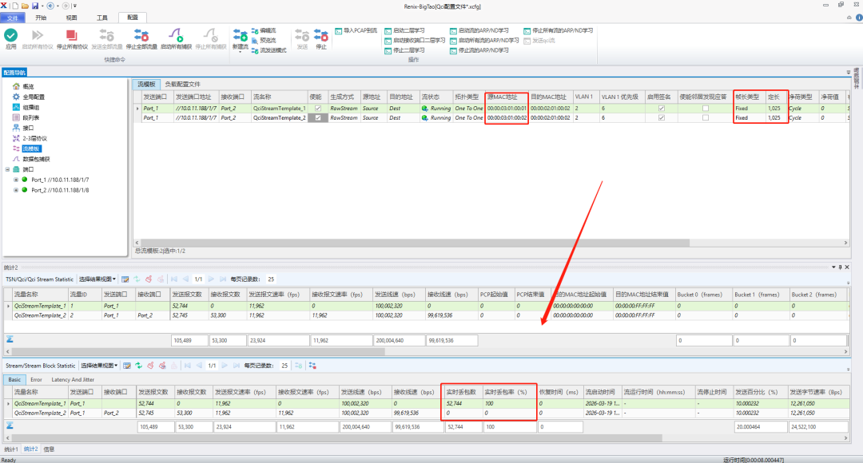Select 流模板 in the navigation tree
The height and width of the screenshot is (463, 863).
(31, 148)
